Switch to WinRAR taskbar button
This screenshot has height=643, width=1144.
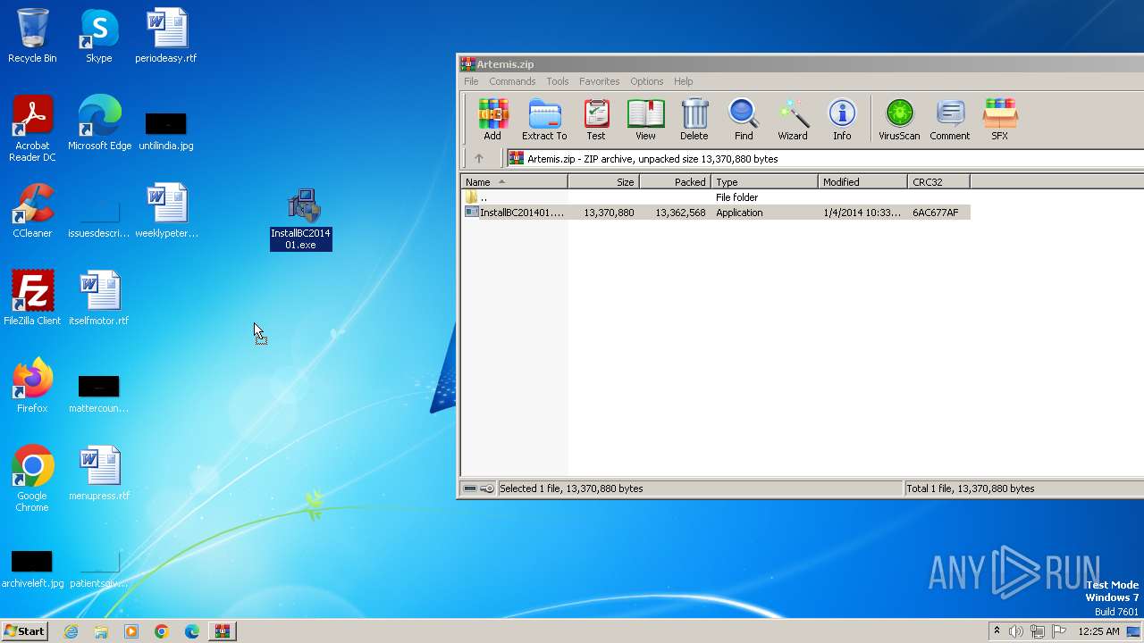click(x=223, y=631)
